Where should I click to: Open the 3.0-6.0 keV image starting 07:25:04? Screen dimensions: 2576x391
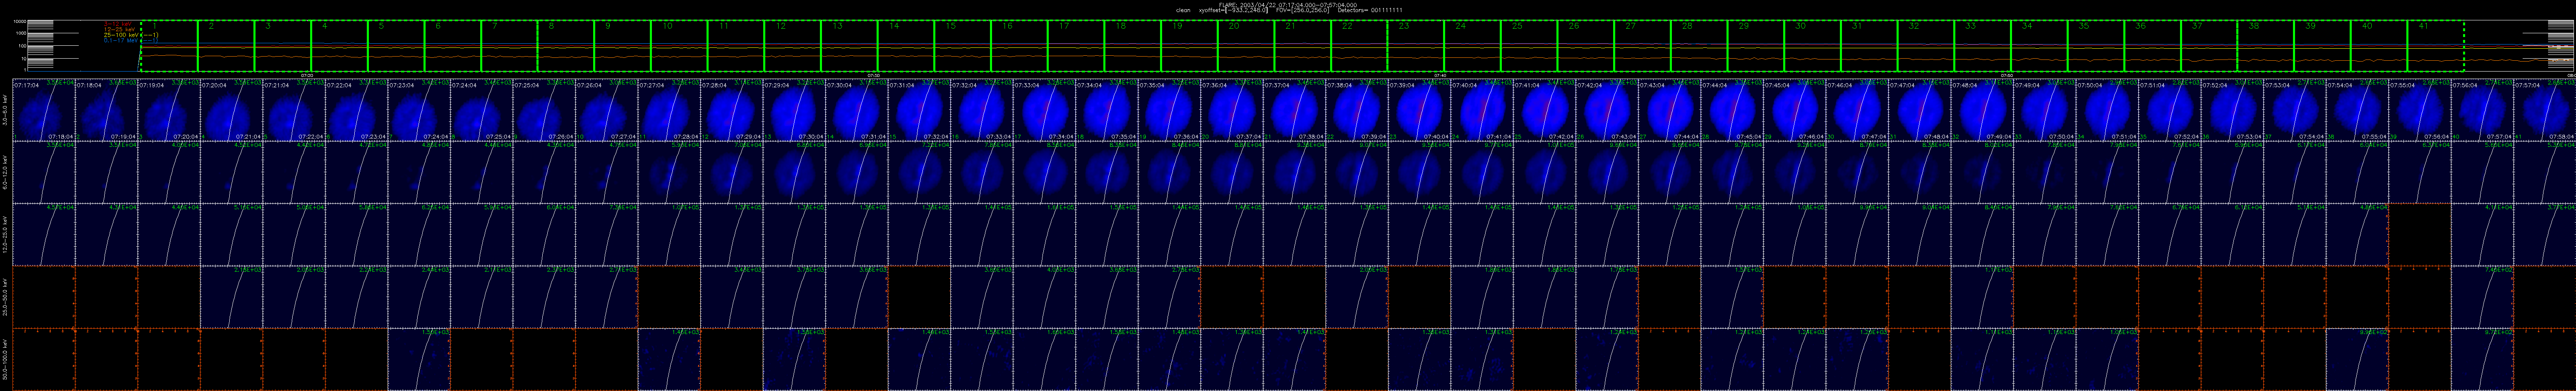[x=544, y=110]
